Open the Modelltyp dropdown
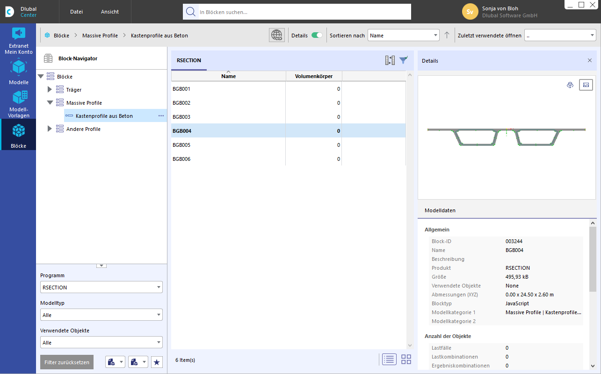This screenshot has width=601, height=374. pyautogui.click(x=101, y=315)
